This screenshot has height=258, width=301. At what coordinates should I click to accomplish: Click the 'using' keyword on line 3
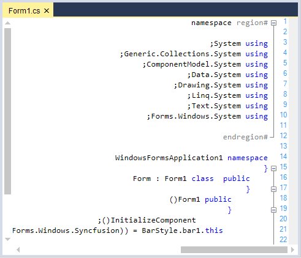click(x=257, y=43)
